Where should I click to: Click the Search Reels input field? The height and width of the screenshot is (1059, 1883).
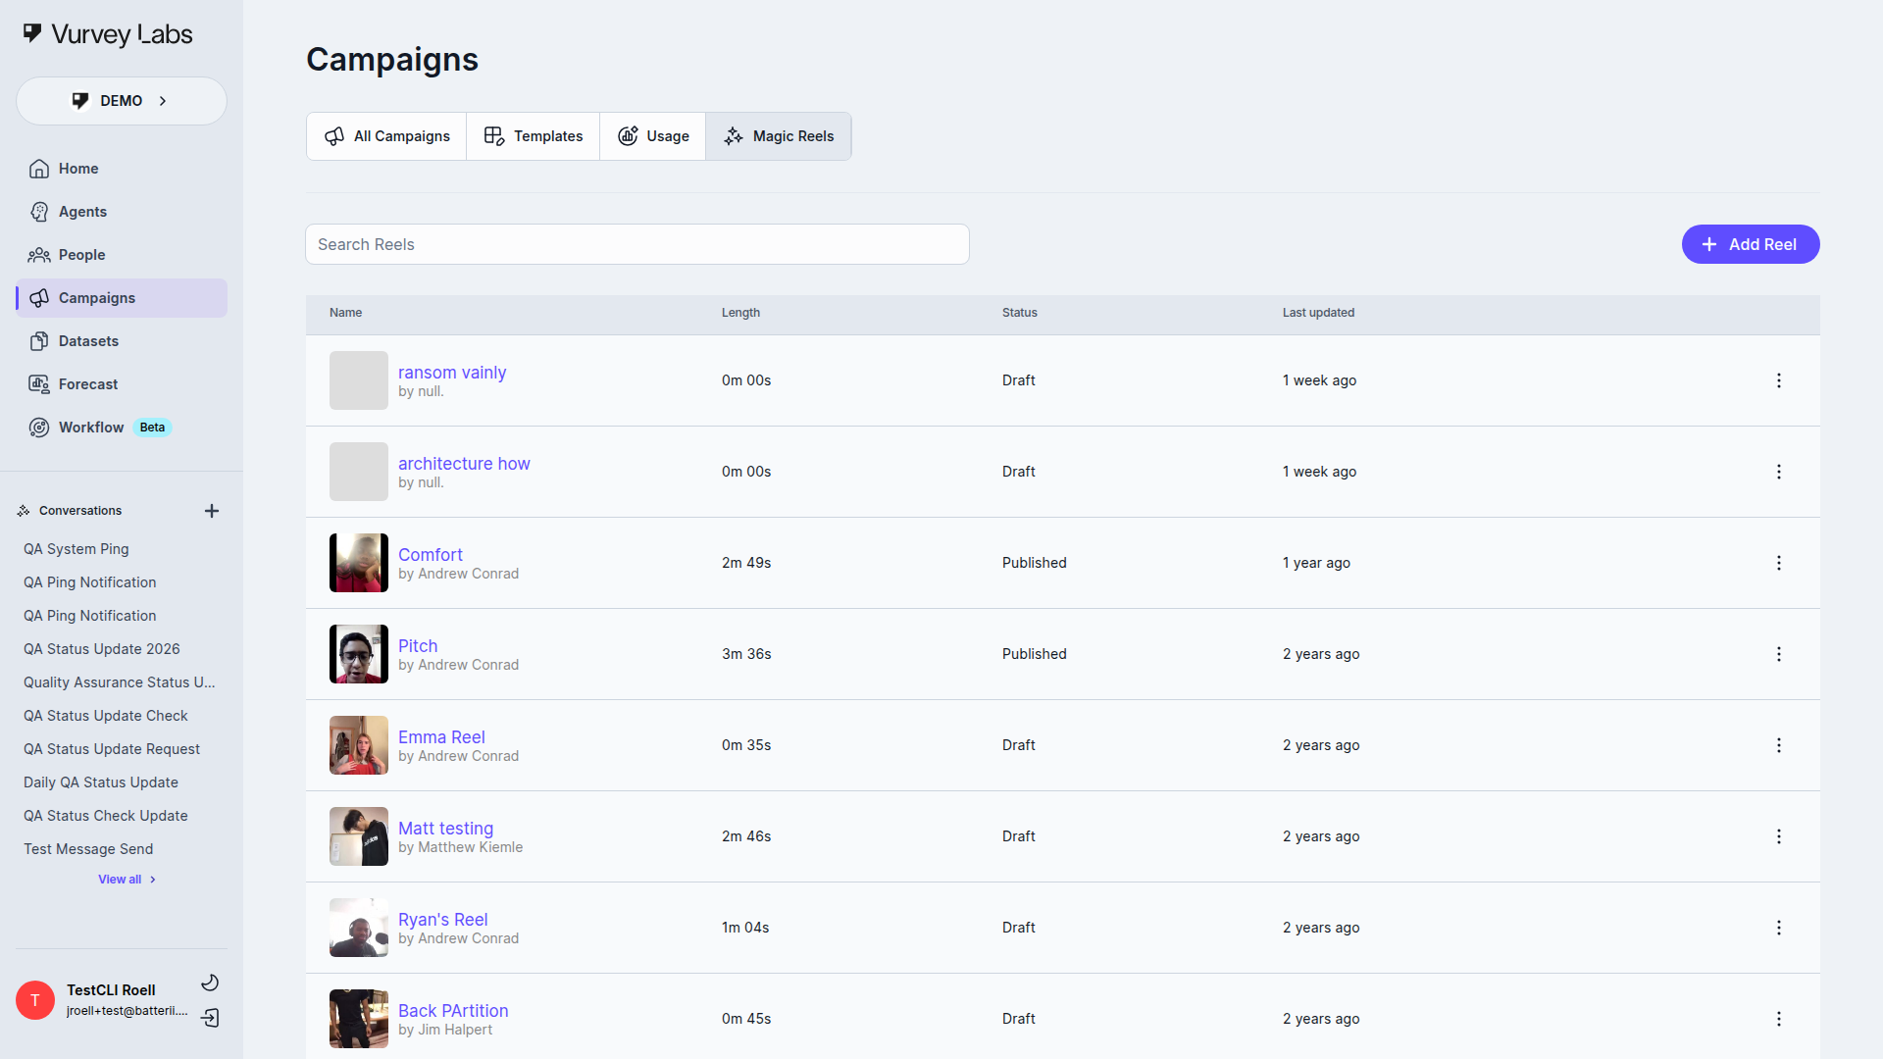(x=637, y=244)
